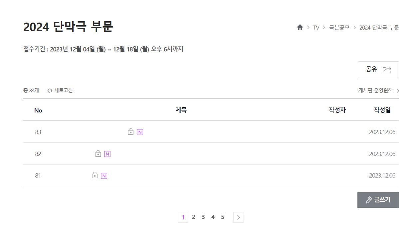This screenshot has height=225, width=405.
Task: Click the N new badge on post 83
Action: [140, 132]
